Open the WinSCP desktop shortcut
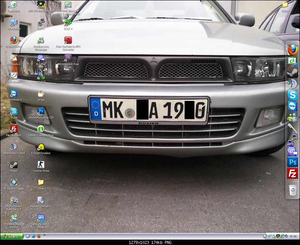 tap(41, 76)
